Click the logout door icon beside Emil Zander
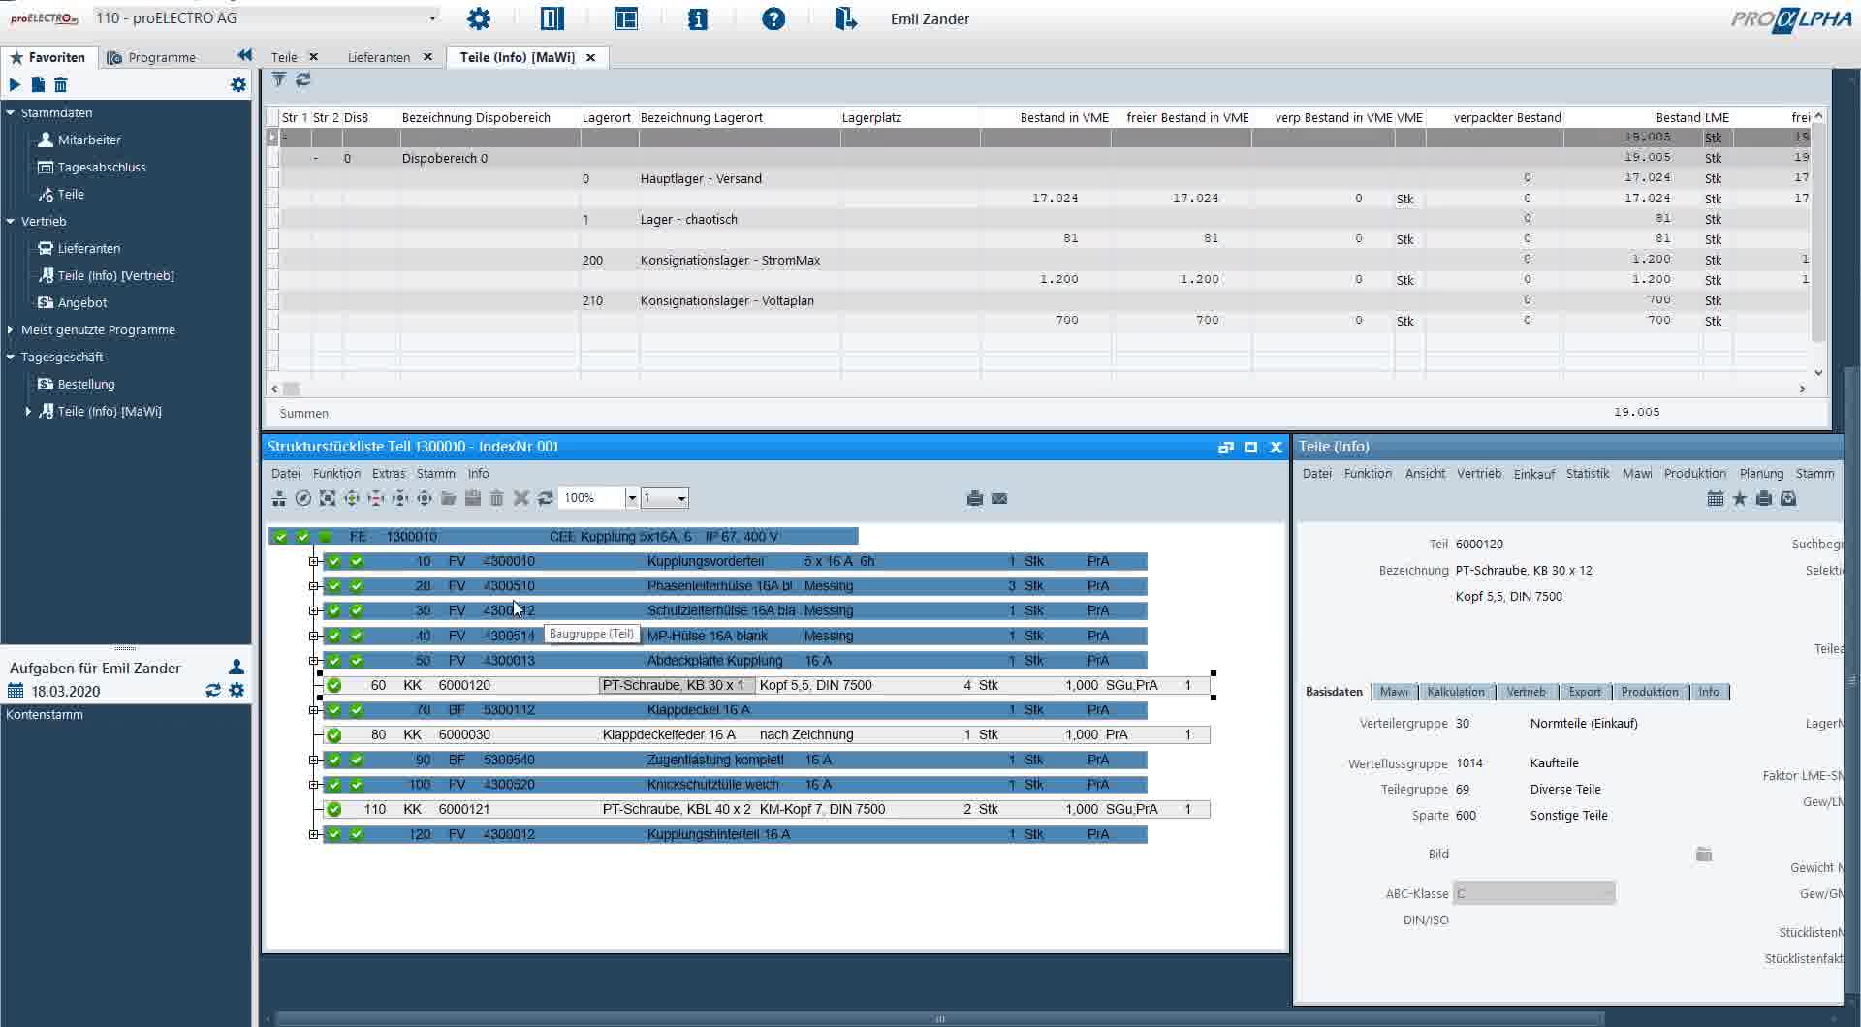Image resolution: width=1861 pixels, height=1027 pixels. click(x=845, y=18)
